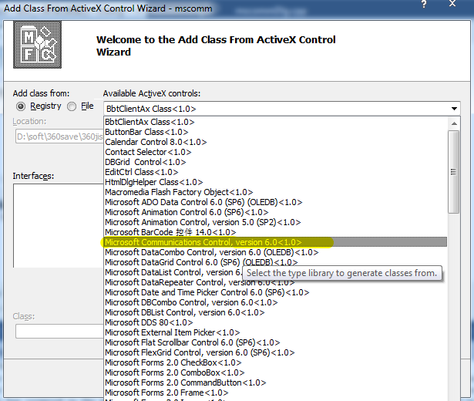474x401 pixels.
Task: Choose Microsoft DBList Control, version 6.0
Action: point(275,312)
